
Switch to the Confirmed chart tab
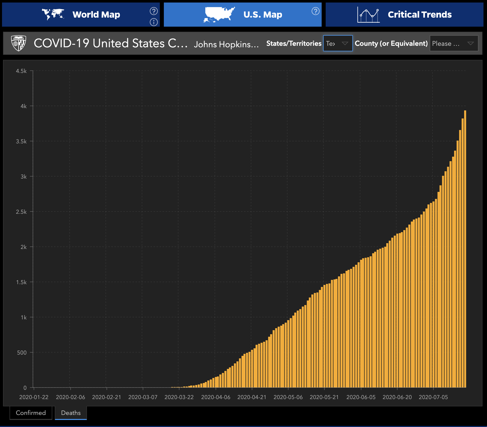(31, 413)
